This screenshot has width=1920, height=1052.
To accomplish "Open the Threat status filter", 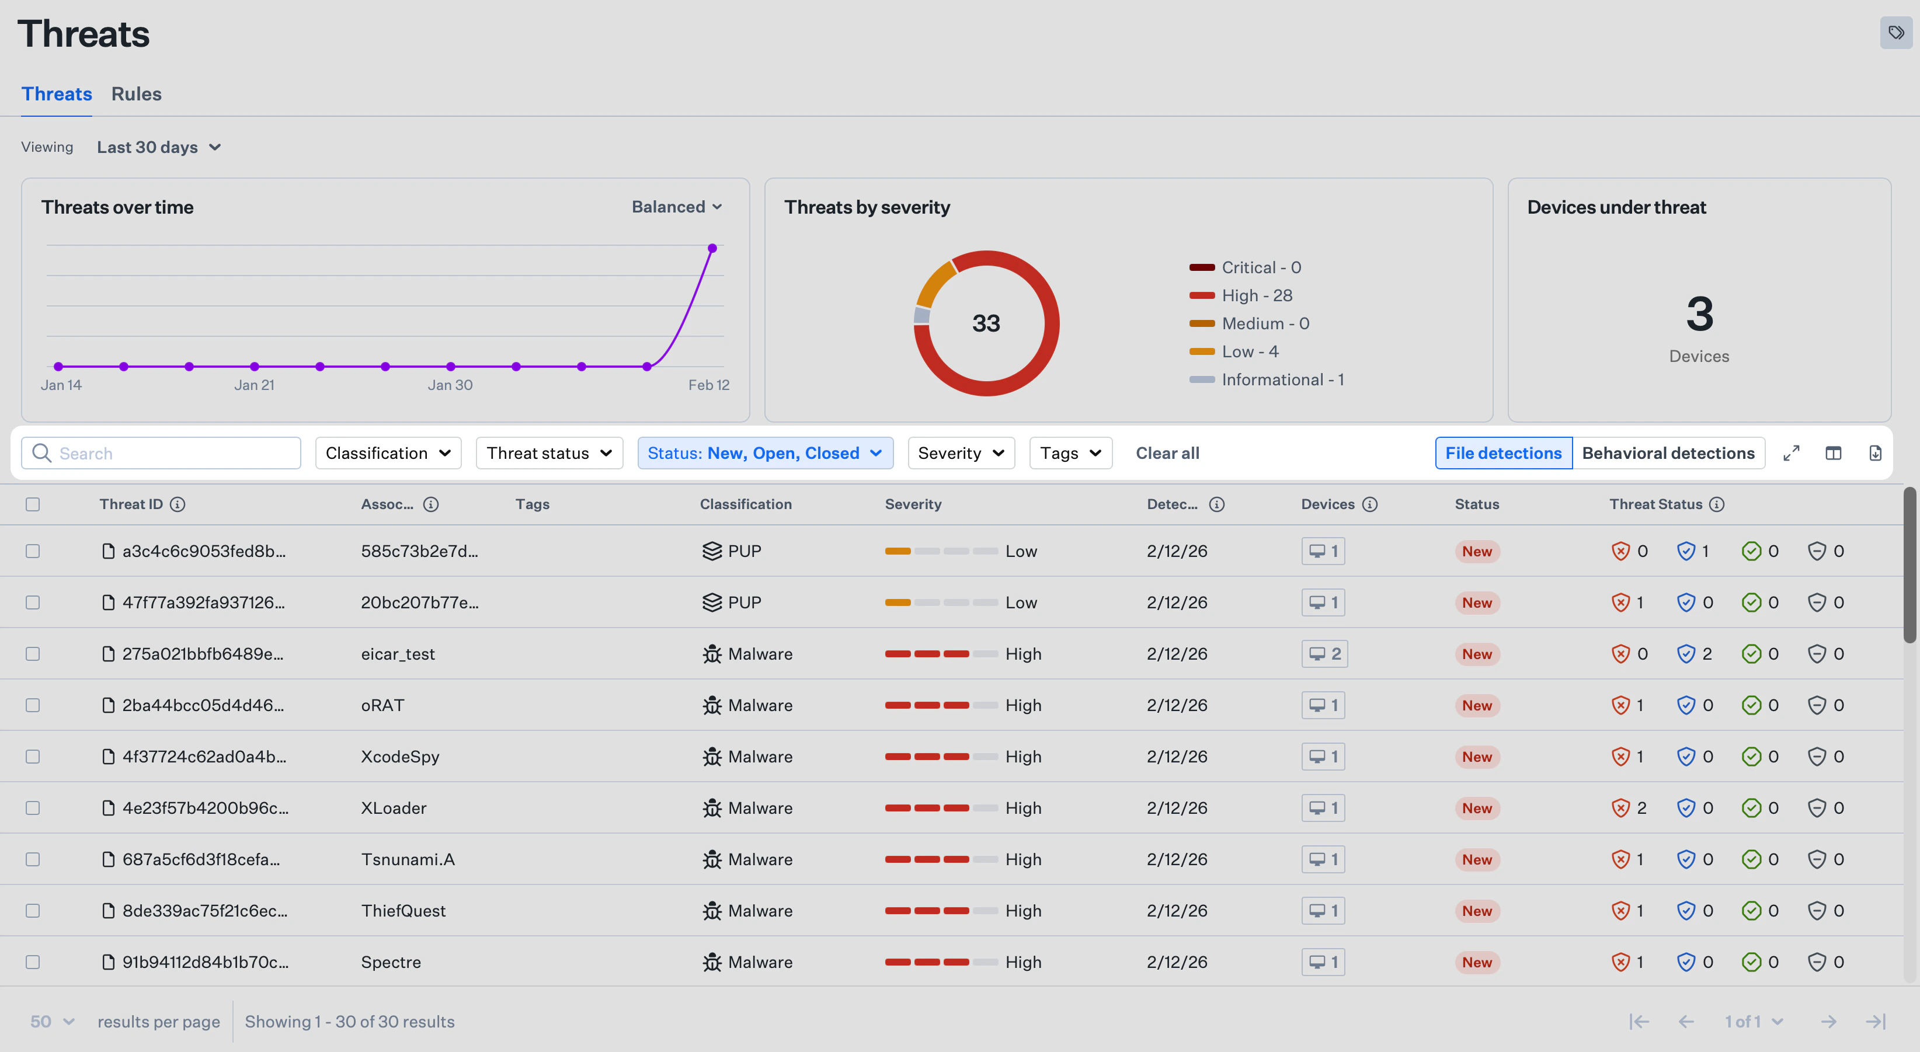I will pos(549,452).
